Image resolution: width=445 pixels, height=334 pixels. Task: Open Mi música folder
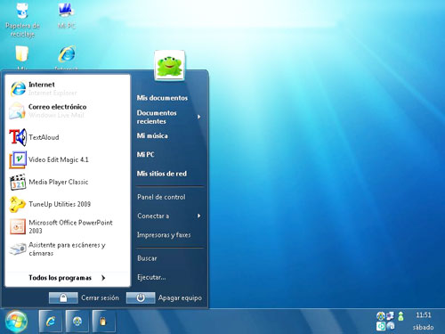[152, 136]
